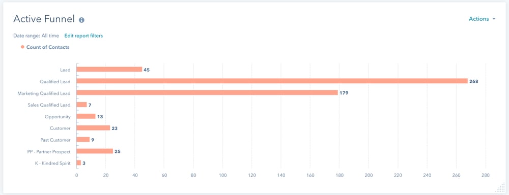This screenshot has height=195, width=509.
Task: Click the 179 value label
Action: (344, 93)
